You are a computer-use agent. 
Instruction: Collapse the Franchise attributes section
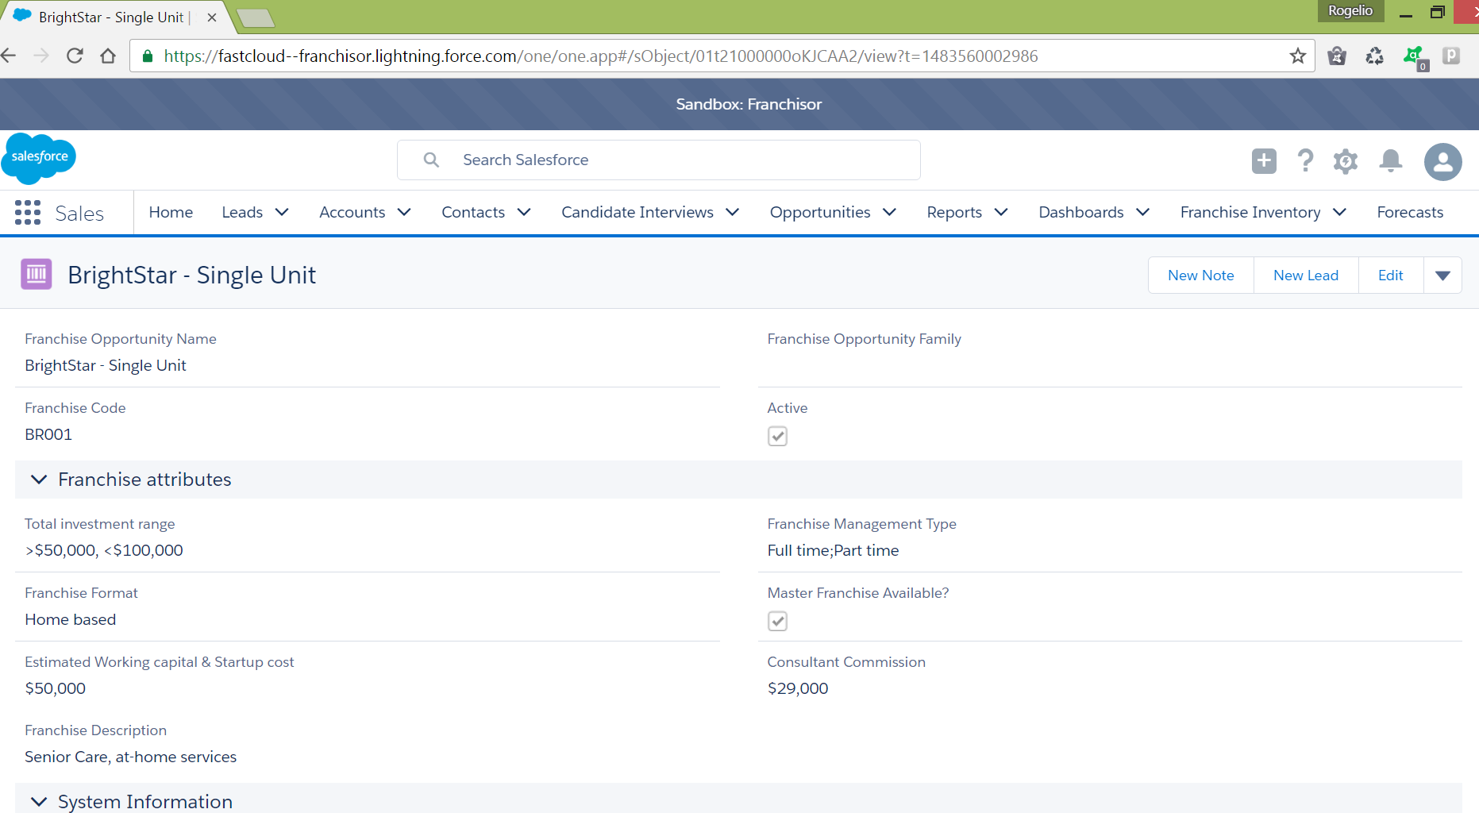[39, 480]
